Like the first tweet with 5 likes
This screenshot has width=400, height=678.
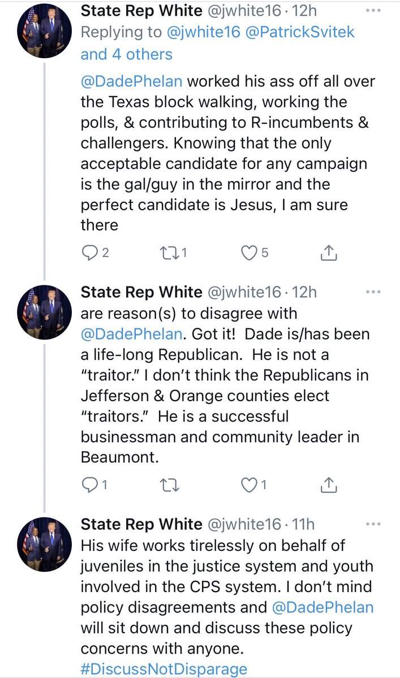(250, 254)
